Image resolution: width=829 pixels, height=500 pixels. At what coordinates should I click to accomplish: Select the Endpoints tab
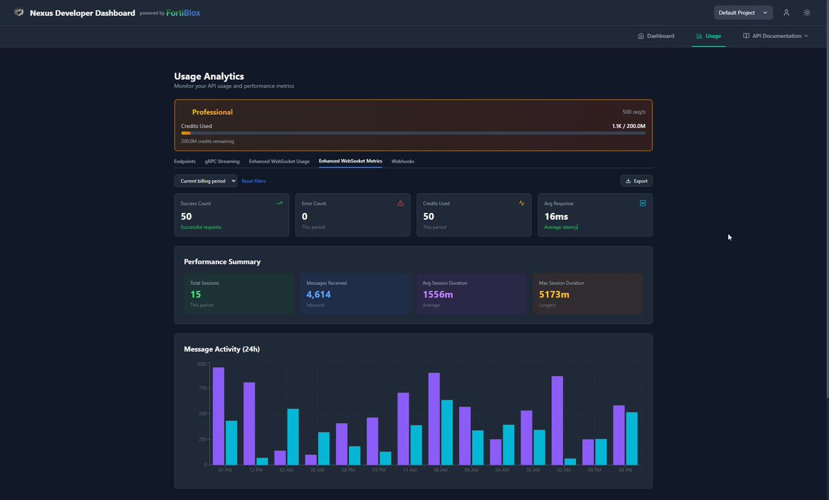coord(184,160)
